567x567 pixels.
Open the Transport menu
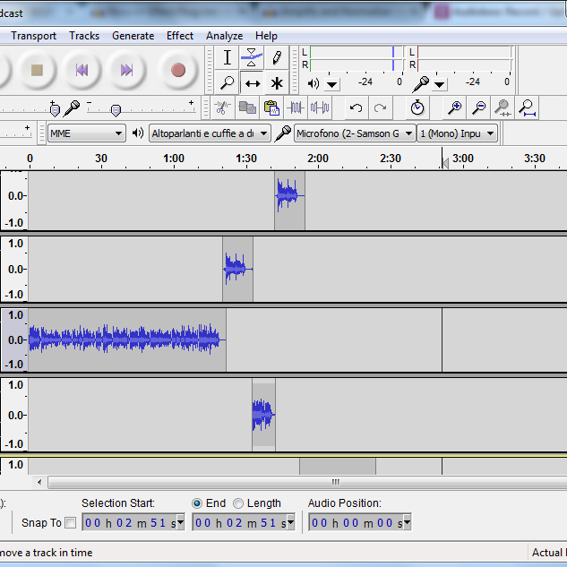point(33,36)
